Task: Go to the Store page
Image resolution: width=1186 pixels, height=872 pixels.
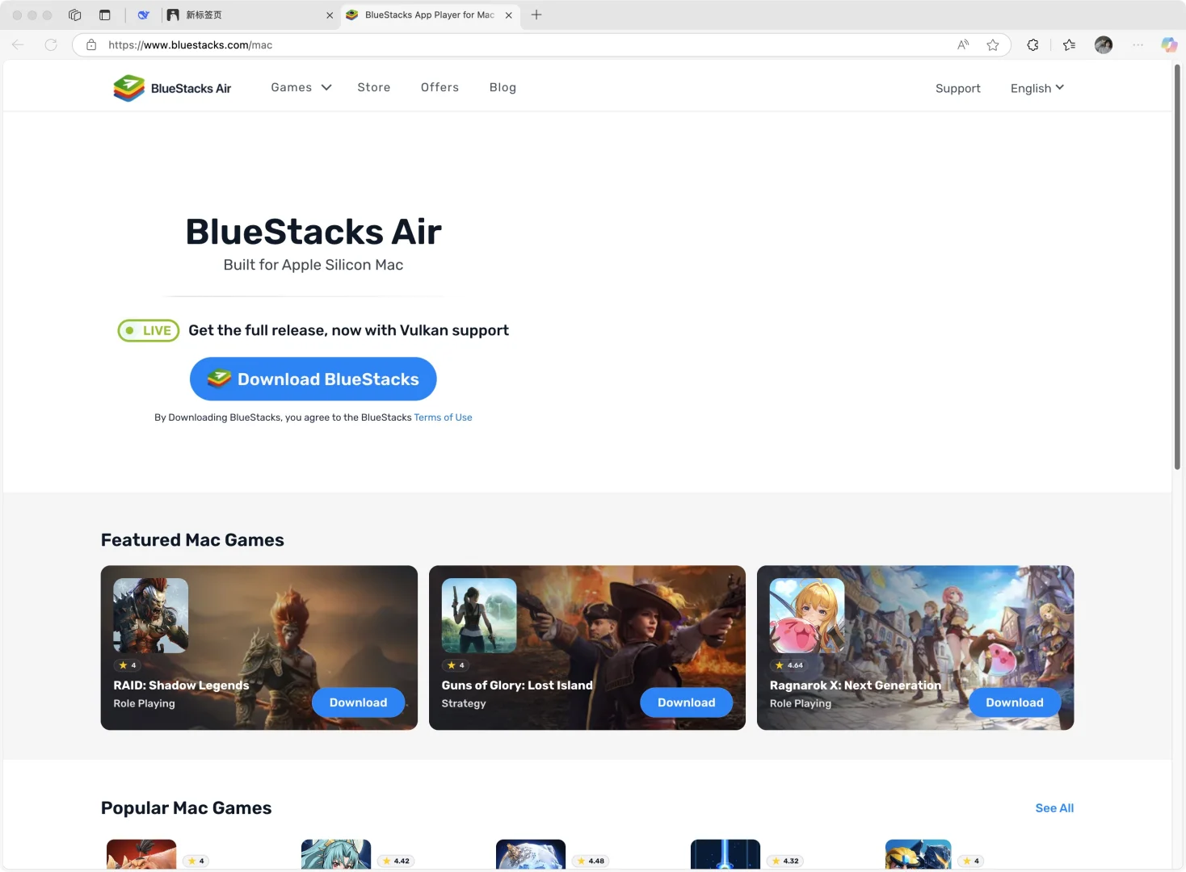Action: (x=374, y=87)
